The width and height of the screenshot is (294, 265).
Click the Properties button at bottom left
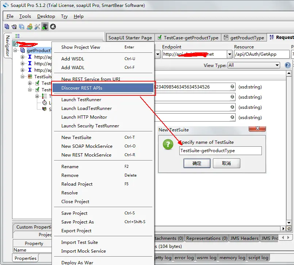point(26,258)
